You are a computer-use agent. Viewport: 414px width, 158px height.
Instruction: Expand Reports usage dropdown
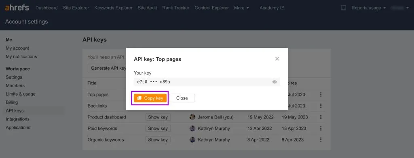pos(369,8)
